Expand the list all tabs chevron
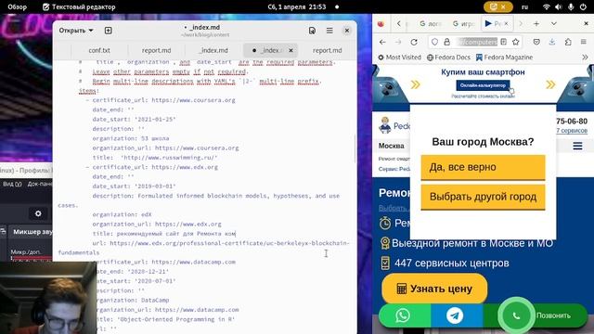The width and height of the screenshot is (594, 334). [554, 24]
